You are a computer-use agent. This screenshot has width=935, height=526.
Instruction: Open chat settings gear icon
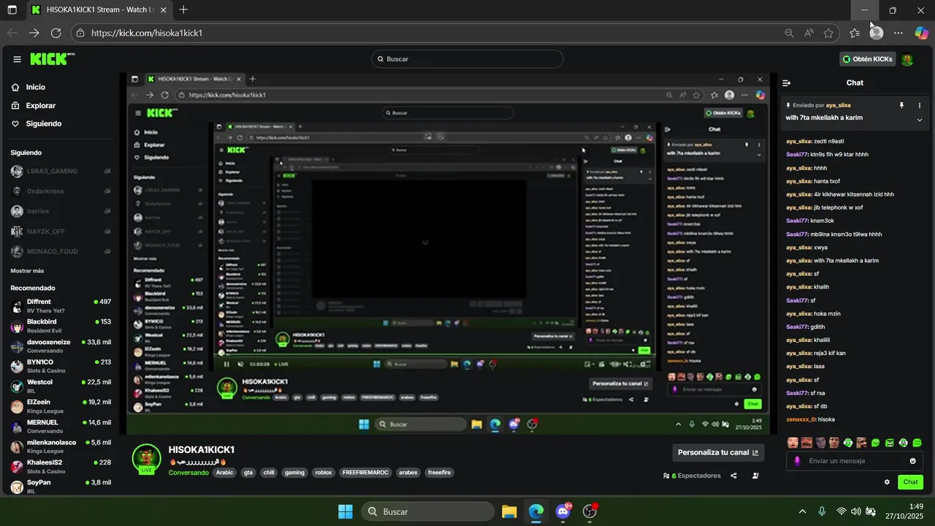pyautogui.click(x=887, y=482)
